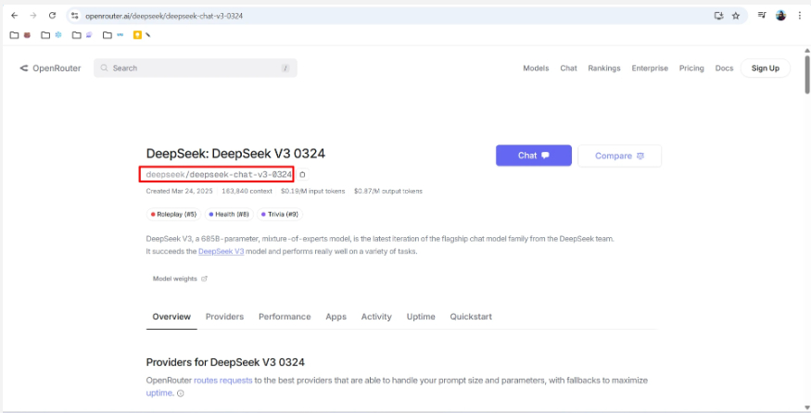This screenshot has height=413, width=811.
Task: Open the media controls icon in Chrome toolbar
Action: point(762,16)
